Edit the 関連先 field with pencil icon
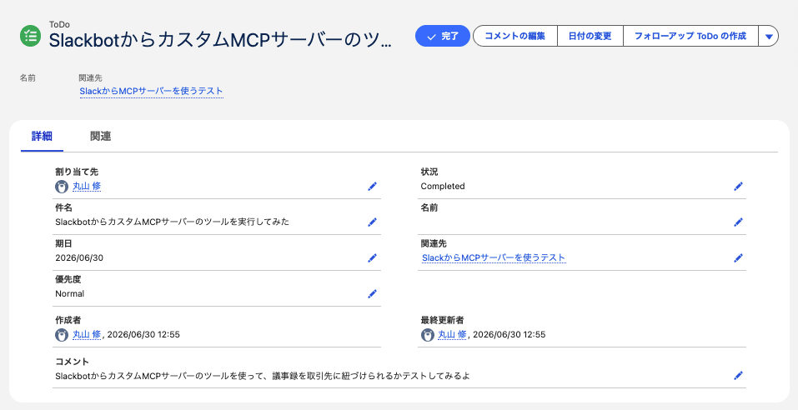Screen dimensions: 798x410 (739, 257)
